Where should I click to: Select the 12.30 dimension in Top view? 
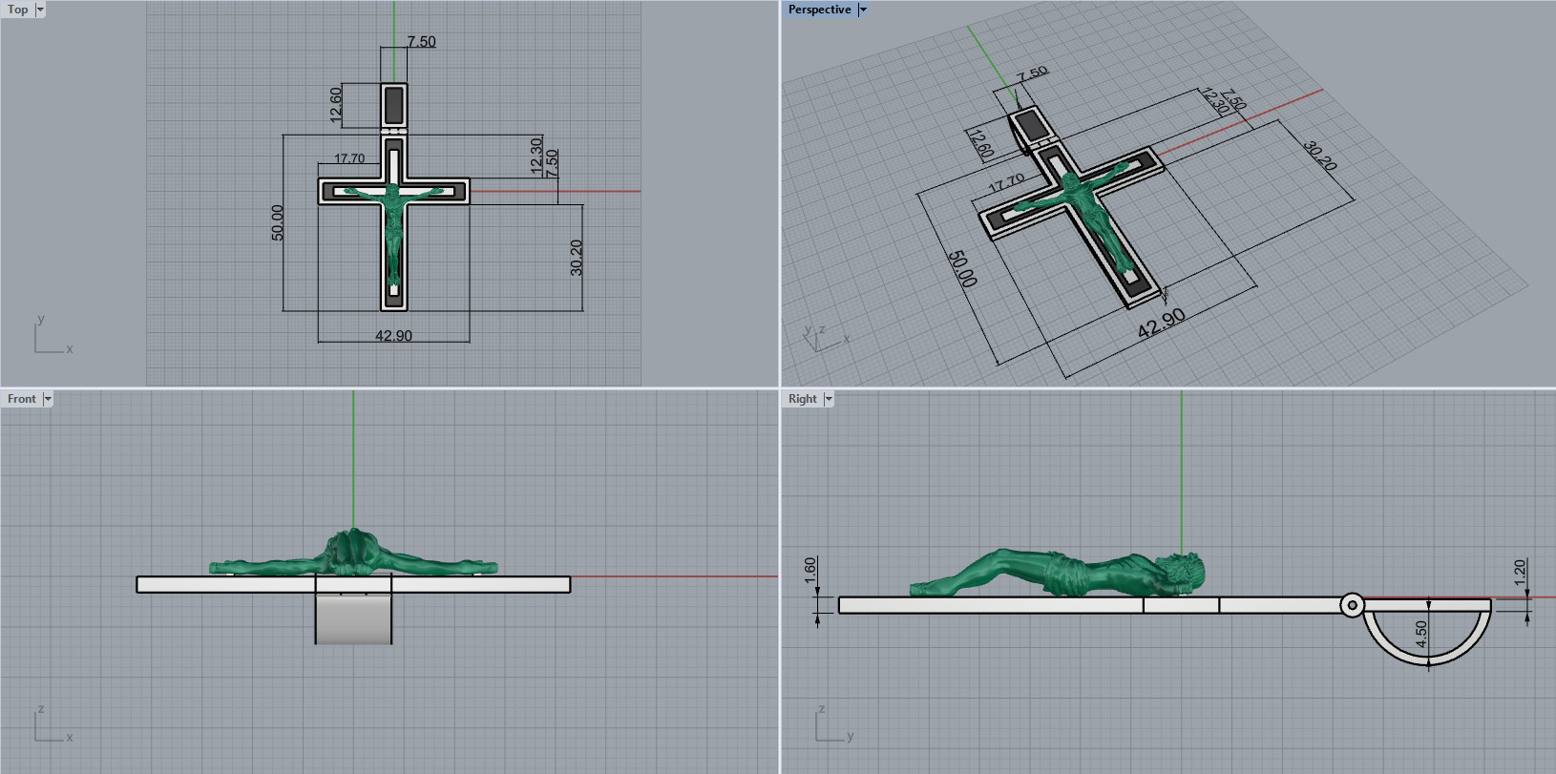coord(536,156)
